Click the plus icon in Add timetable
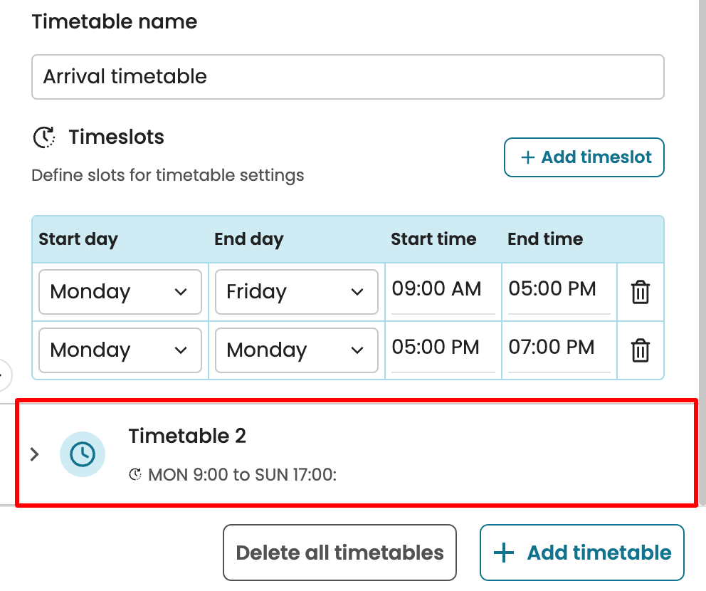Screen dimensions: 706x591 504,553
